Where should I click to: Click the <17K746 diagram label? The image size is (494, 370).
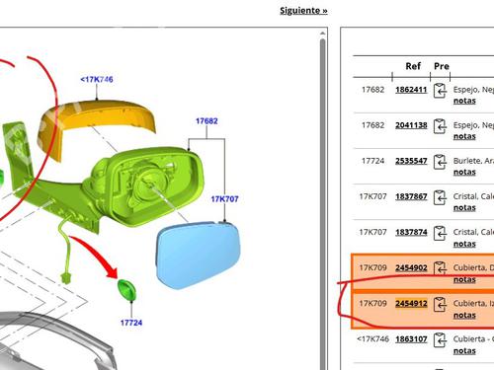(97, 79)
